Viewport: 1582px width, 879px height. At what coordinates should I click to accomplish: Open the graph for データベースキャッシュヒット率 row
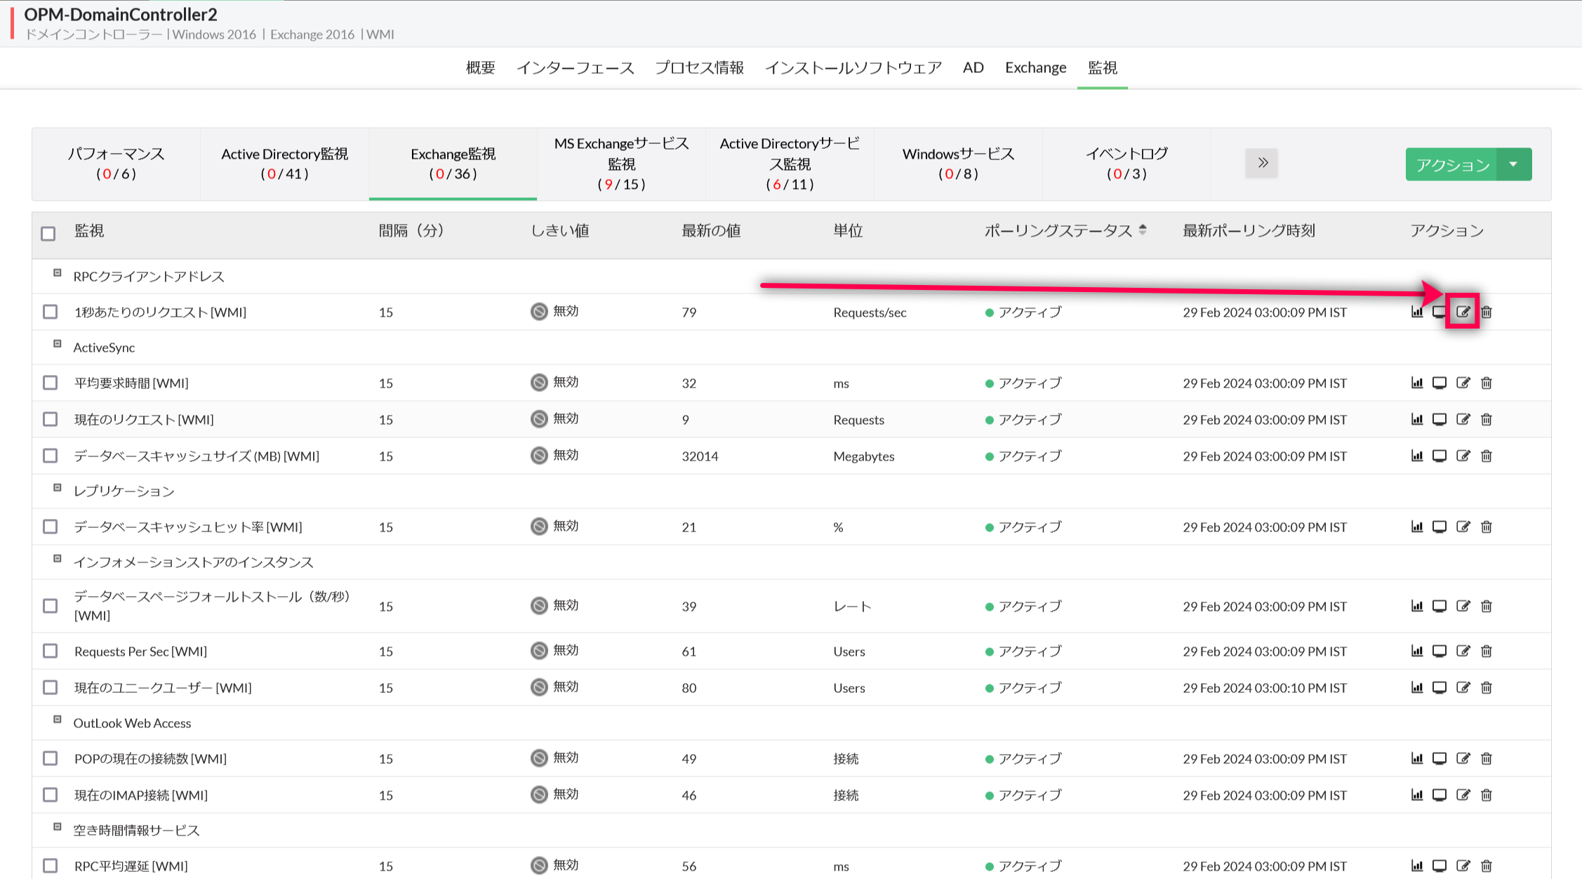pos(1416,527)
